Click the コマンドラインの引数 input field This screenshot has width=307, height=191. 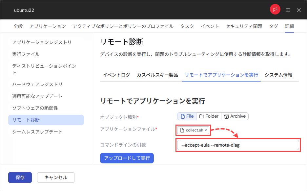238,145
